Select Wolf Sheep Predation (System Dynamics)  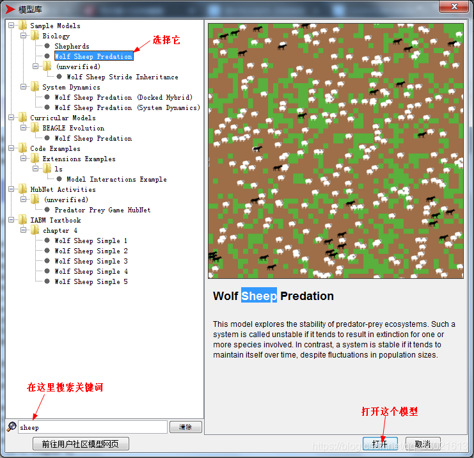point(127,107)
